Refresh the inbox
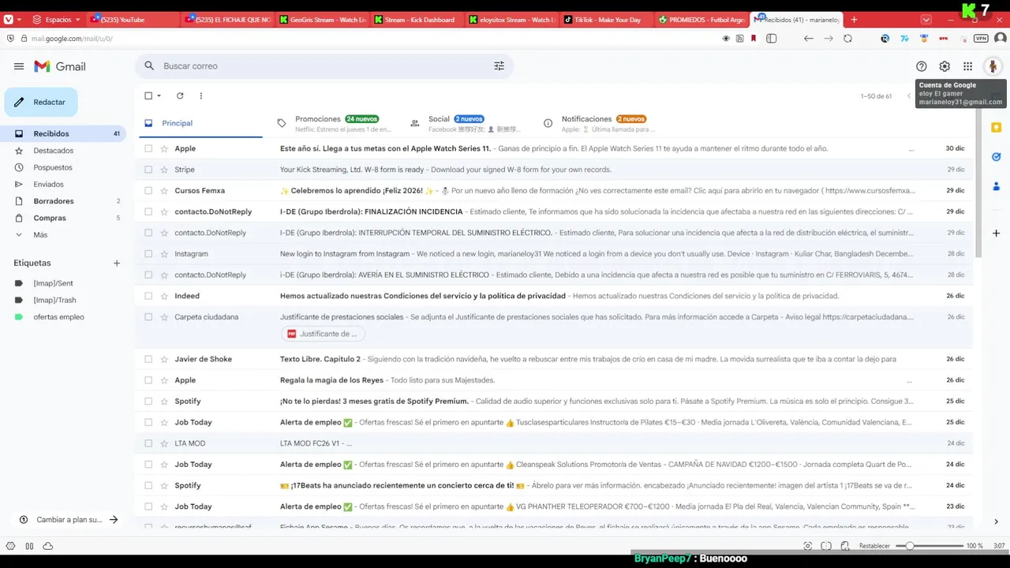Viewport: 1010px width, 568px height. pyautogui.click(x=180, y=95)
